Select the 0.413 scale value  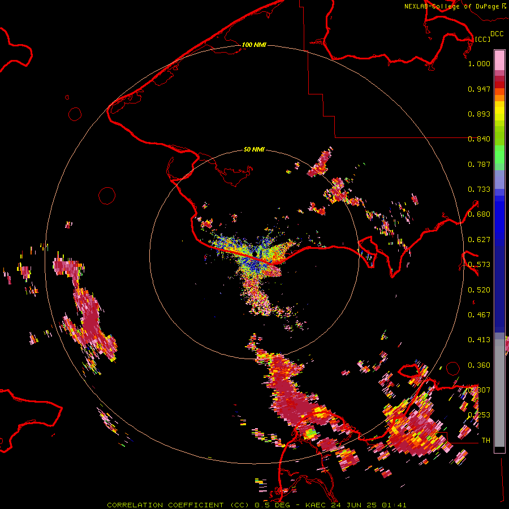pos(479,340)
